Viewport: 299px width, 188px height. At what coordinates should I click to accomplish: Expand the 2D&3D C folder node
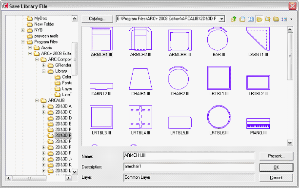coord(44,112)
